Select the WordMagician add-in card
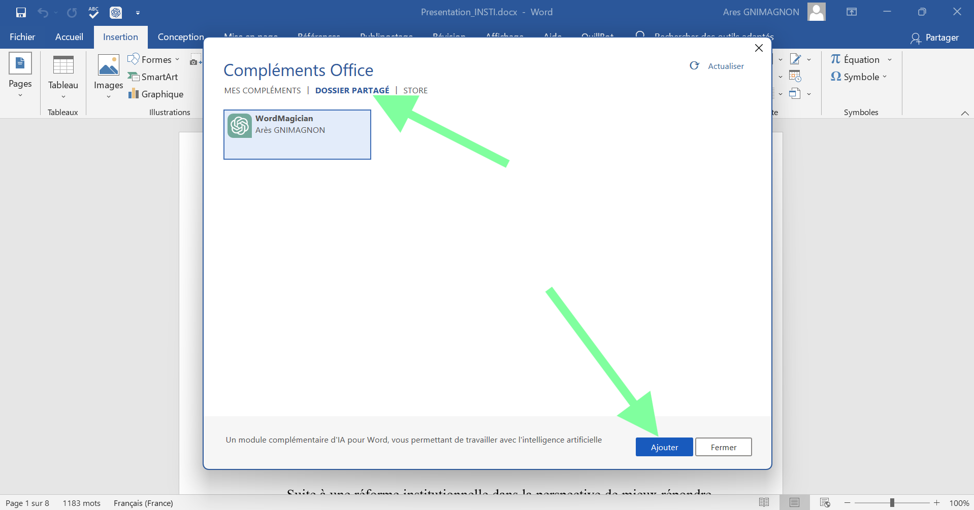Viewport: 974px width, 510px height. click(297, 134)
